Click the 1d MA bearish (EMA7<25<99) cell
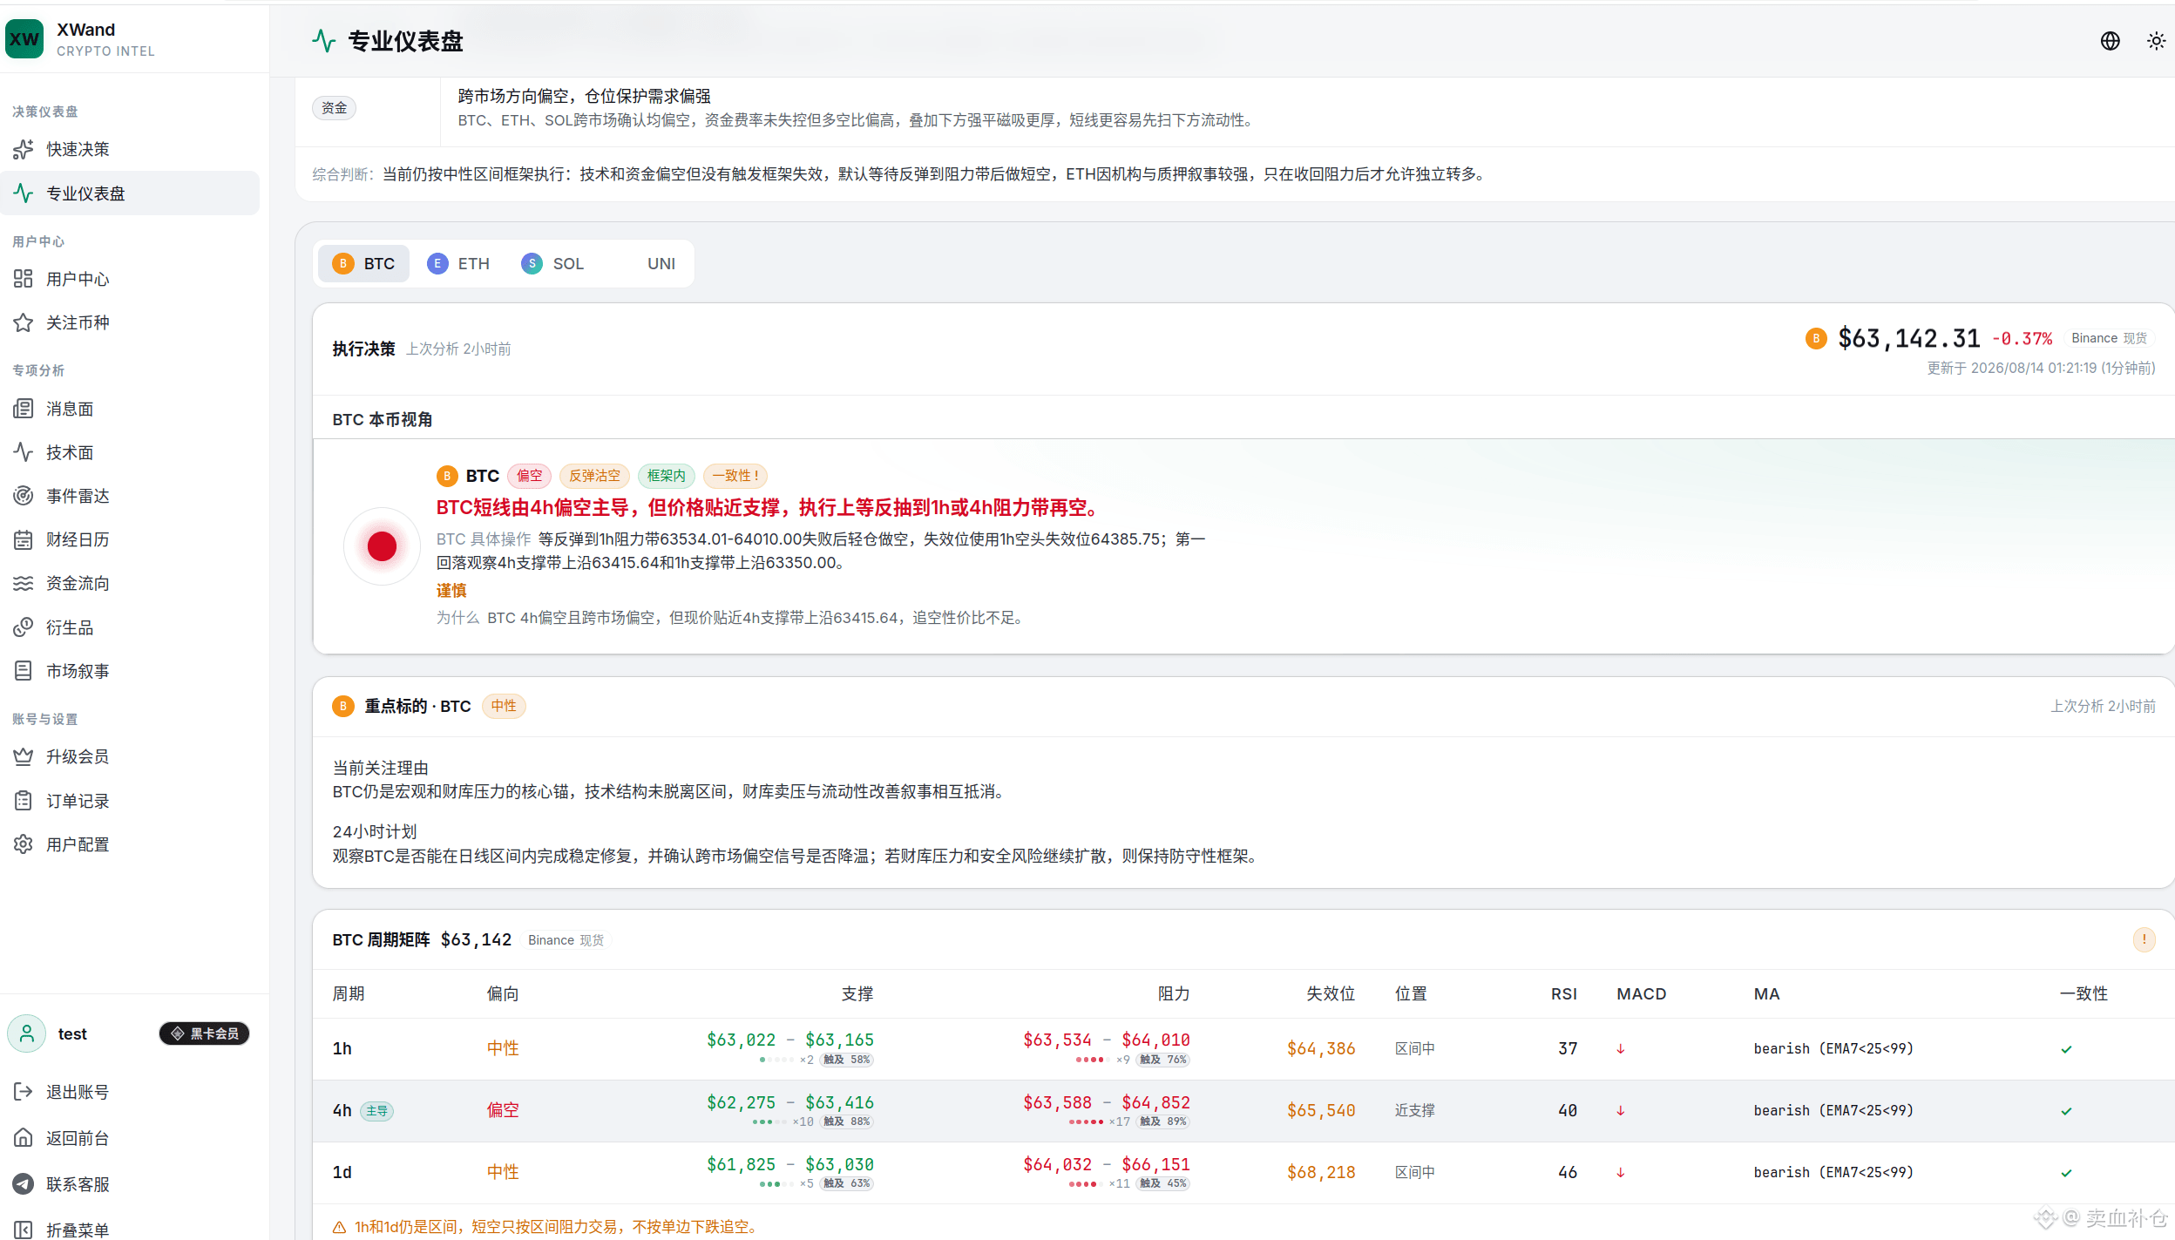 pyautogui.click(x=1833, y=1172)
